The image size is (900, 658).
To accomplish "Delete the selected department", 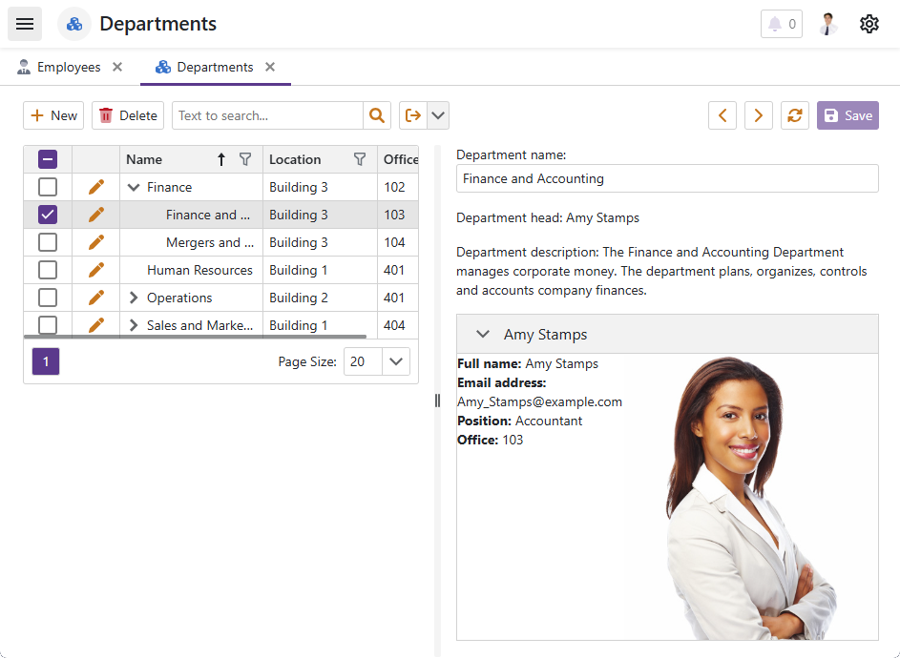I will click(x=128, y=115).
